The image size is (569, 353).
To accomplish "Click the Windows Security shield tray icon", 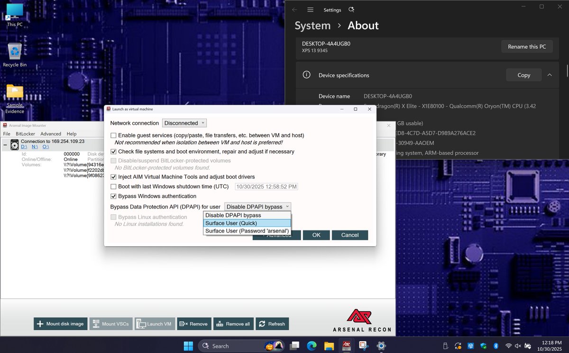I will click(484, 346).
